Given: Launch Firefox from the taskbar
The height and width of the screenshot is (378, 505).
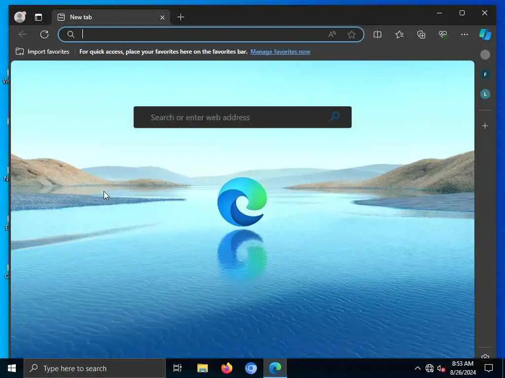Looking at the screenshot, I should tap(227, 368).
